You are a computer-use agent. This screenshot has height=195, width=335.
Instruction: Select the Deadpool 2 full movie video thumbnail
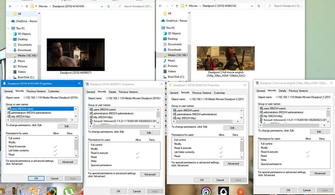pyautogui.click(x=226, y=58)
